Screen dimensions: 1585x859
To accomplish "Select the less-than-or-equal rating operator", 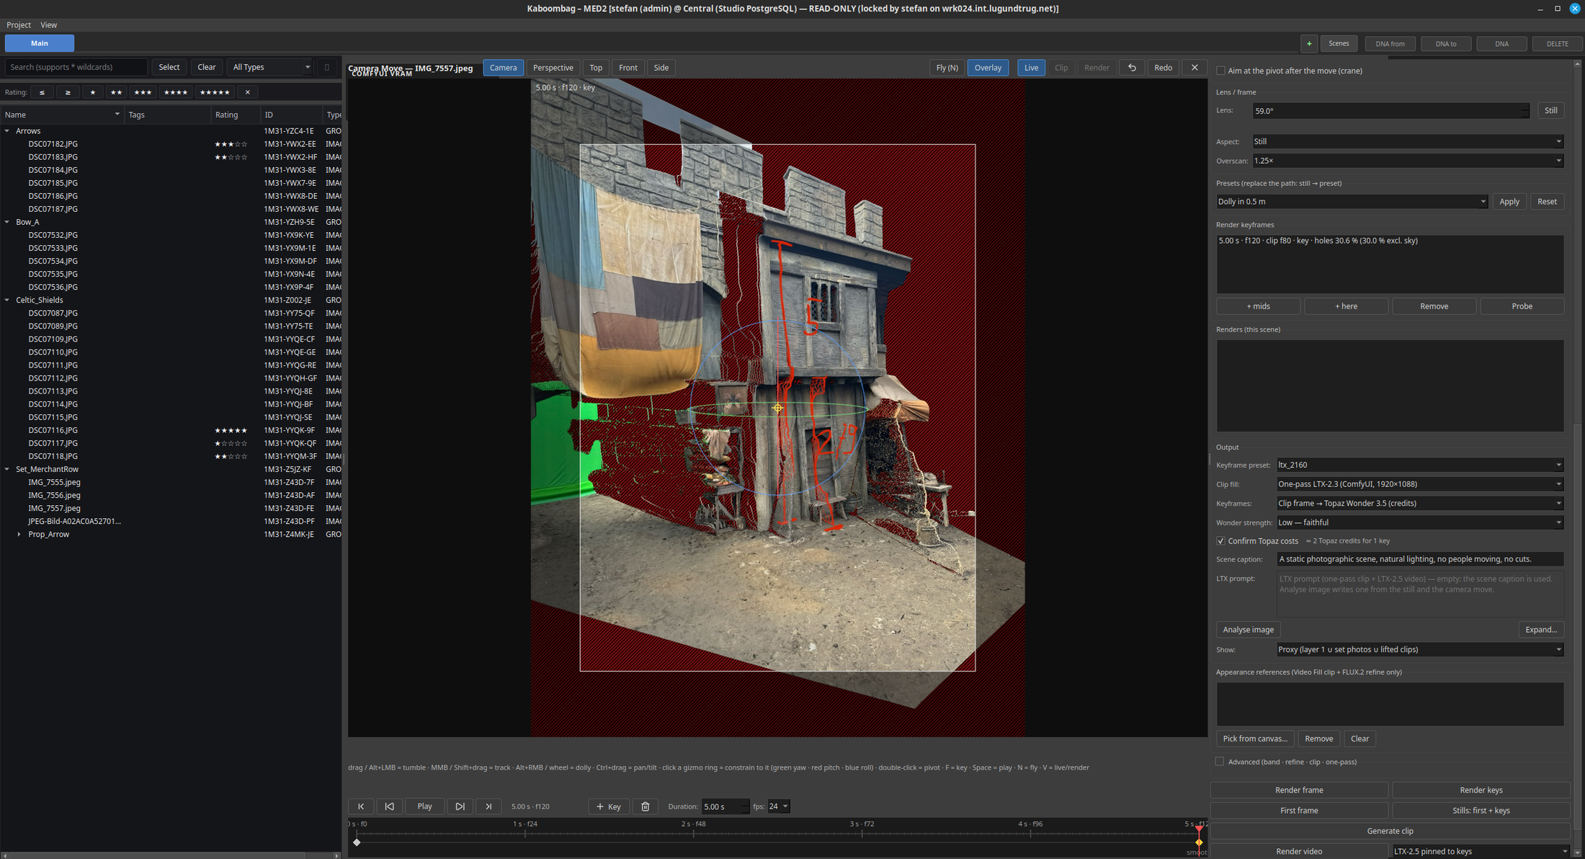I will (42, 92).
